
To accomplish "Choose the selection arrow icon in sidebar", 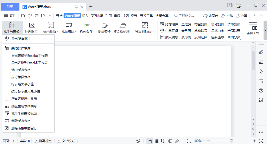I will point(261,71).
